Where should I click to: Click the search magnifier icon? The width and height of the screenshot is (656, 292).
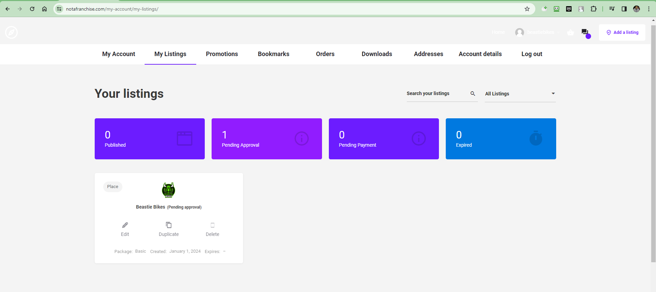[473, 93]
